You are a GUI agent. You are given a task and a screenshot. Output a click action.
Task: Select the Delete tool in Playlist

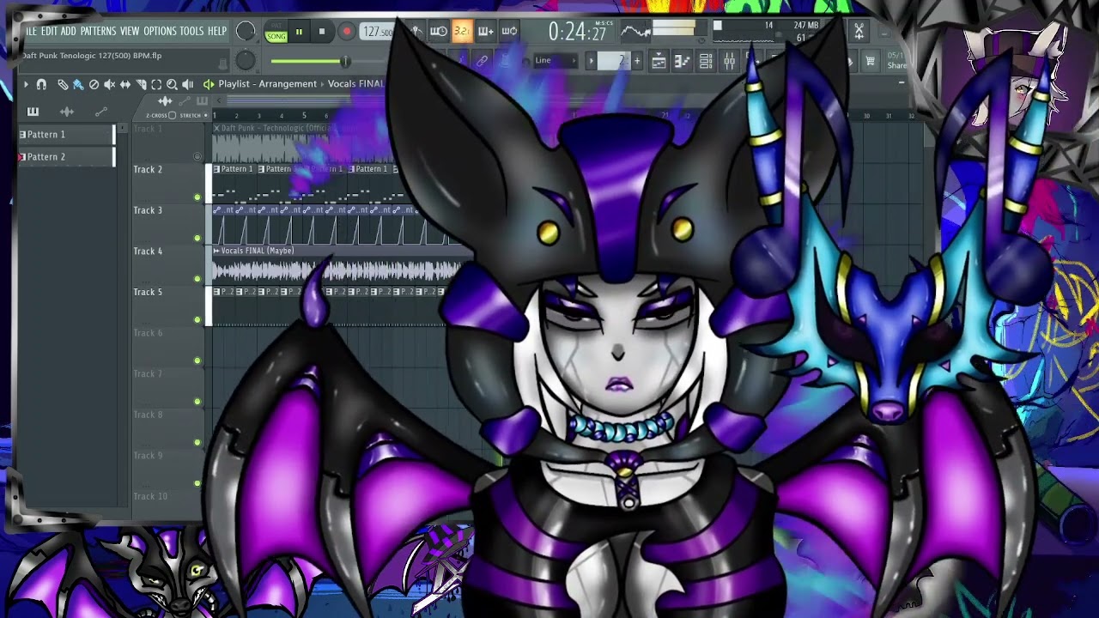(94, 84)
